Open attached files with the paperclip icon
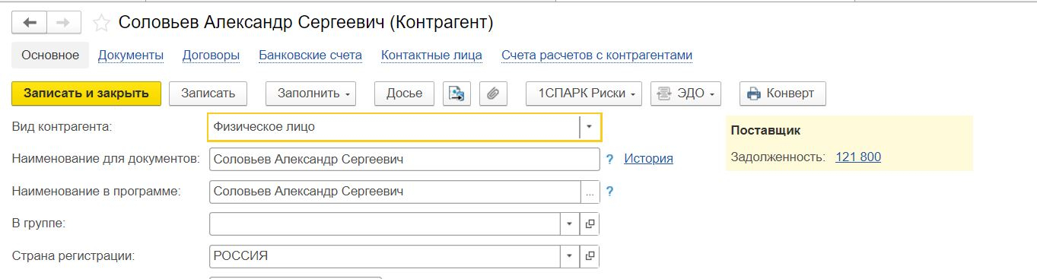The image size is (1037, 279). 493,94
